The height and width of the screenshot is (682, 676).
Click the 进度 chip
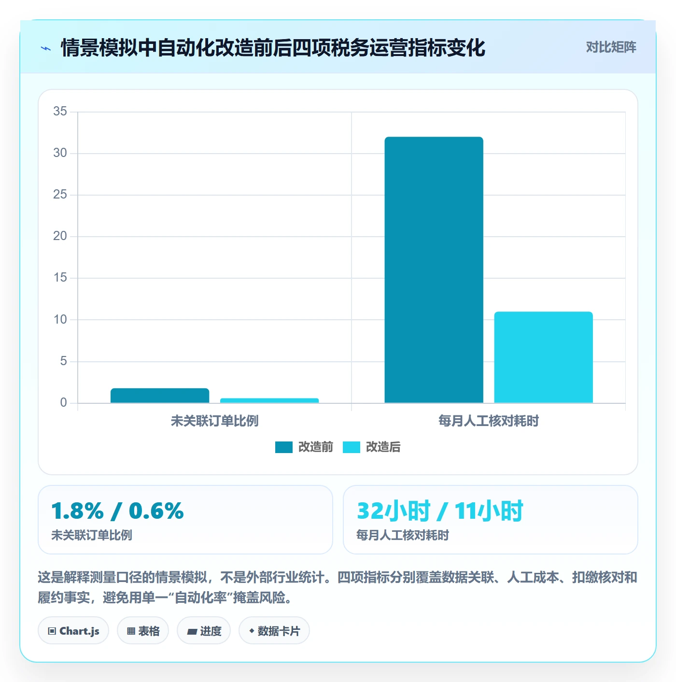click(204, 631)
